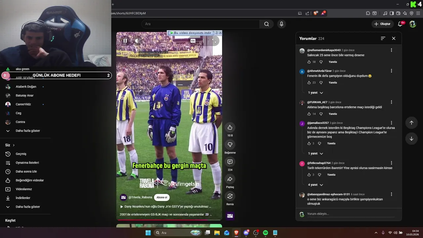Open the @atasoyyanilmaz-ayhocam-5131 profile
Viewport: 423px width, 238px height.
pos(328,194)
